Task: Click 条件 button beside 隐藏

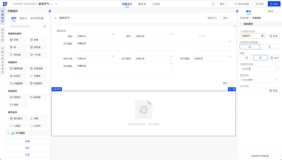Action: click(x=274, y=58)
